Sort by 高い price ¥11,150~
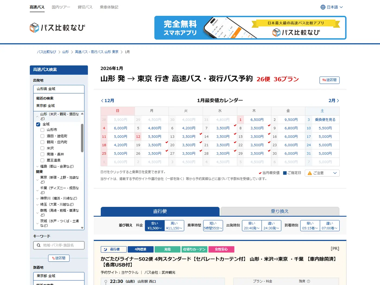Viewport: 380px width, 285px height. (174, 226)
